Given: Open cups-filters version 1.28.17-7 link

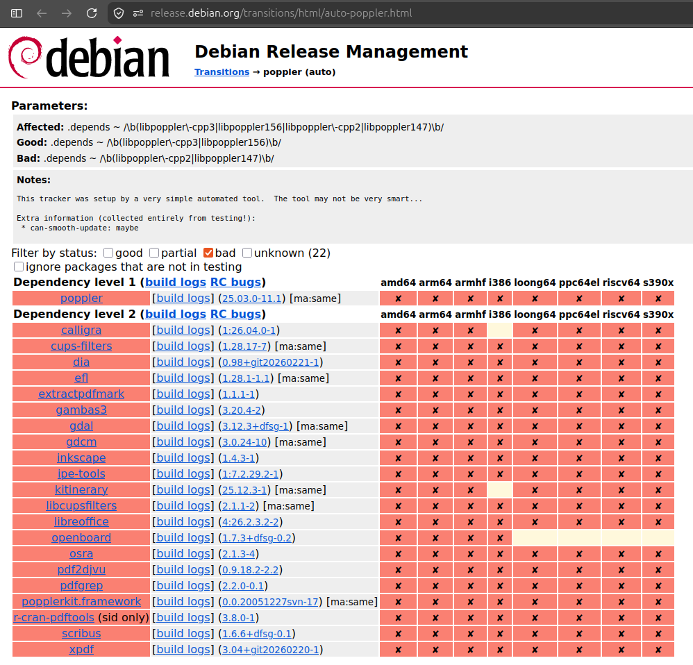Looking at the screenshot, I should pyautogui.click(x=244, y=346).
